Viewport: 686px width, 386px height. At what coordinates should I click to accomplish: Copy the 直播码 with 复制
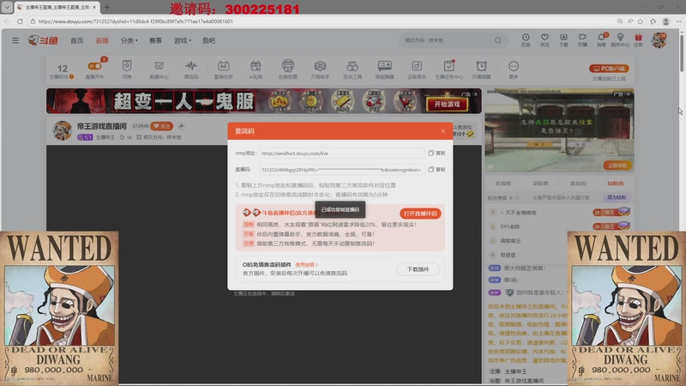436,169
